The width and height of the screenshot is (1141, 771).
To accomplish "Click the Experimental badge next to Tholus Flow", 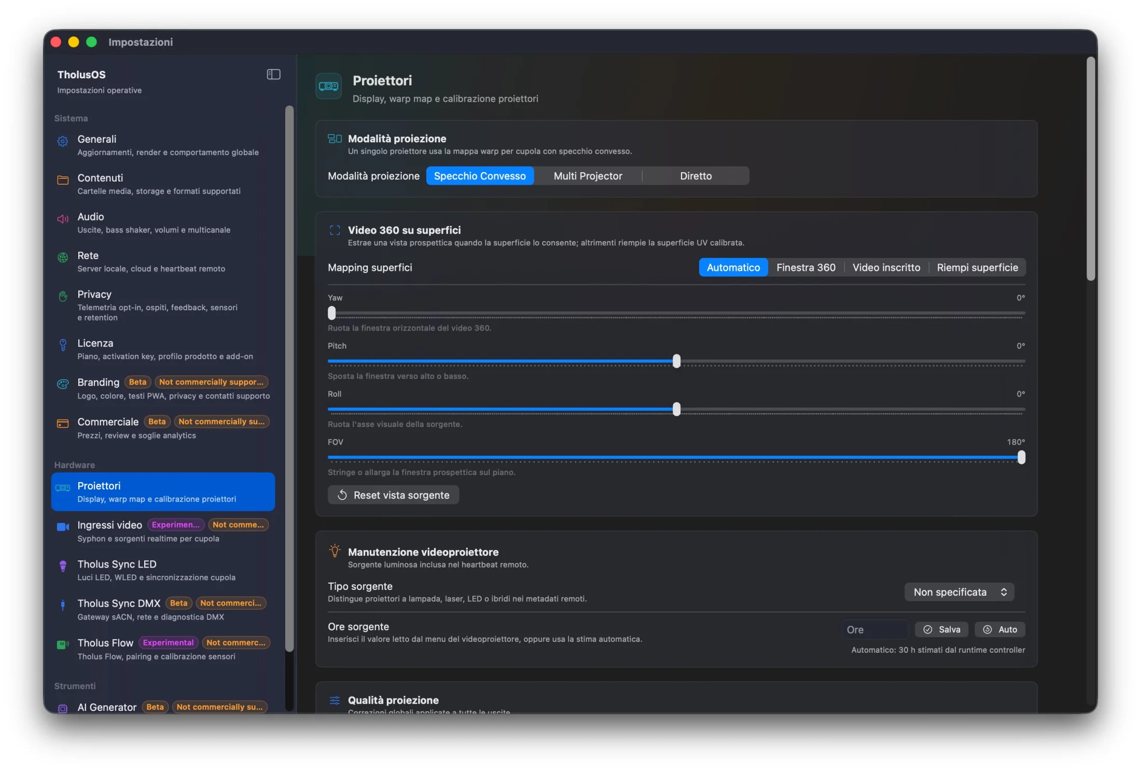I will pos(168,643).
